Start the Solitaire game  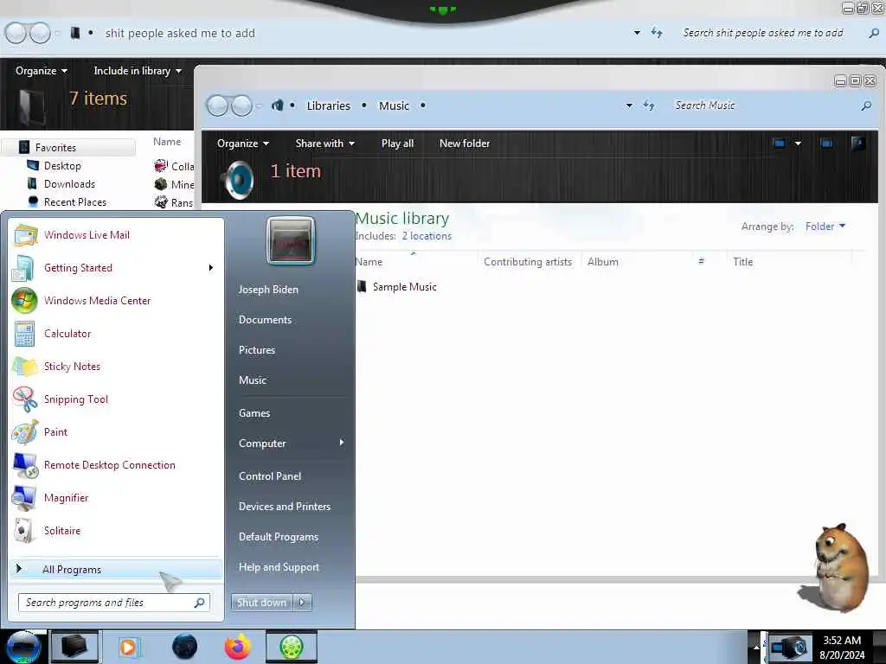(61, 530)
